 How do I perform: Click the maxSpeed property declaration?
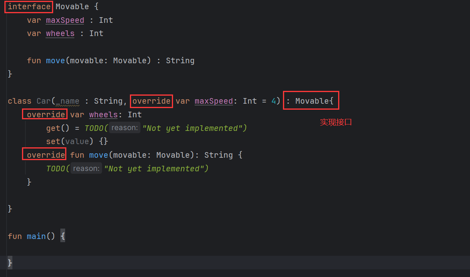pyautogui.click(x=65, y=20)
